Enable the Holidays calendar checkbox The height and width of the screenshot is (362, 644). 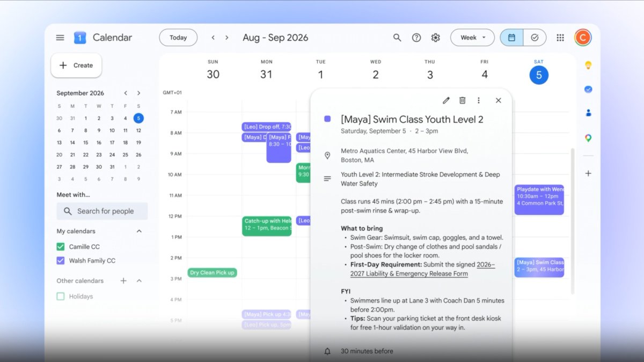click(x=61, y=296)
